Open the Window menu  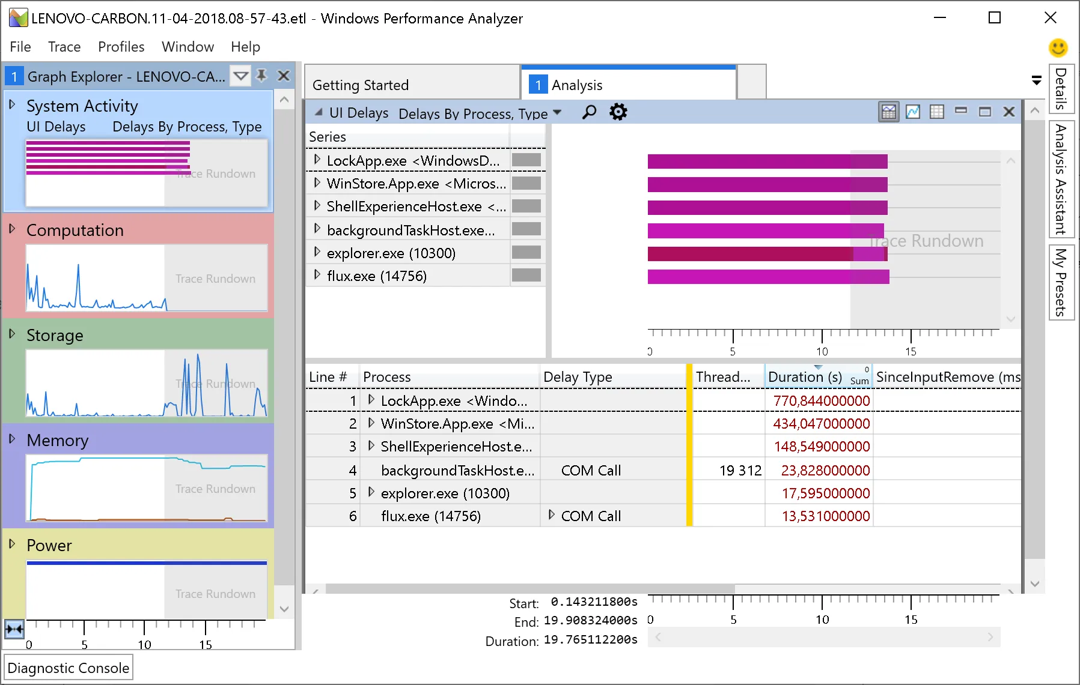pyautogui.click(x=188, y=47)
